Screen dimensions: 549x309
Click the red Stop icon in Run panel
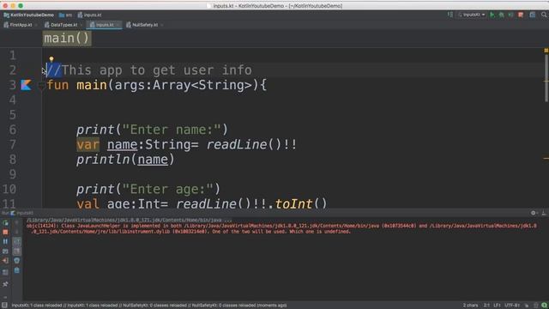pyautogui.click(x=5, y=232)
